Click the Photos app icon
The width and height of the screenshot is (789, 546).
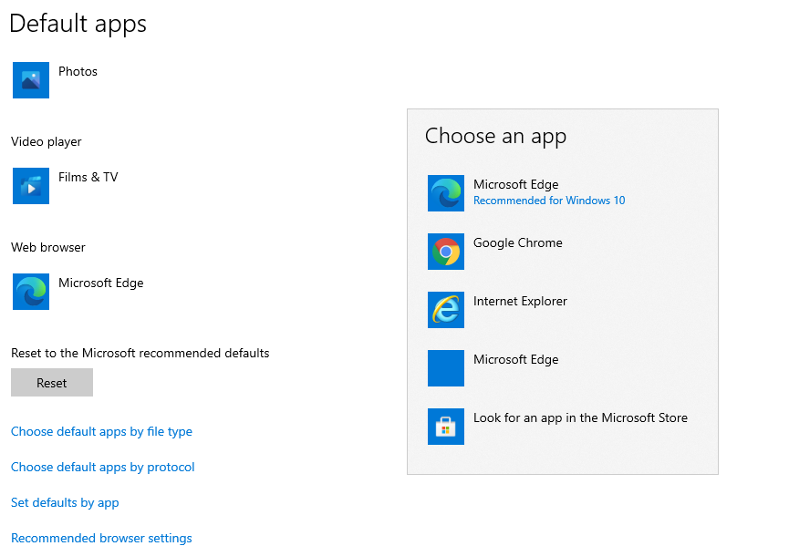(31, 80)
